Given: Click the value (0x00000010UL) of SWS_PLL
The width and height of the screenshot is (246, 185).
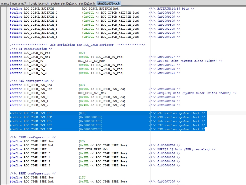Looking at the screenshot, I should point(91,121).
